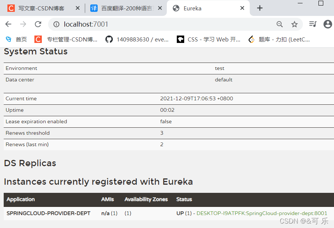Click the 首页 bookmark icon
This screenshot has height=228, width=334.
tap(9, 40)
